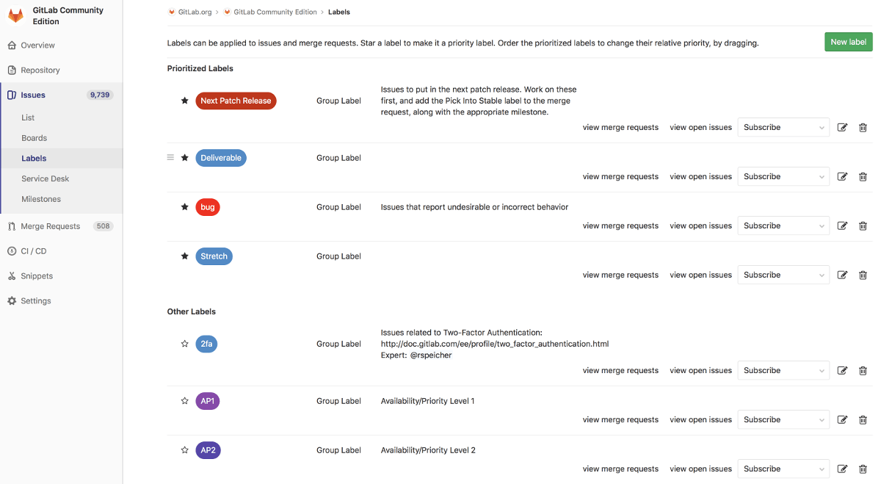Open the Subscribe dropdown for AP1 label
The width and height of the screenshot is (881, 484).
783,420
